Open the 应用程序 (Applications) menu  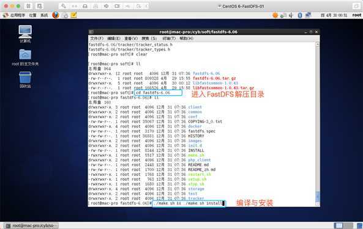(15, 15)
